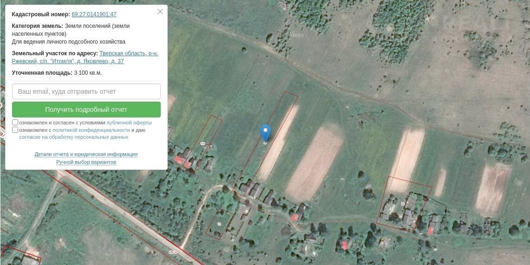Click the blue location pin marker
The image size is (530, 265).
265,133
